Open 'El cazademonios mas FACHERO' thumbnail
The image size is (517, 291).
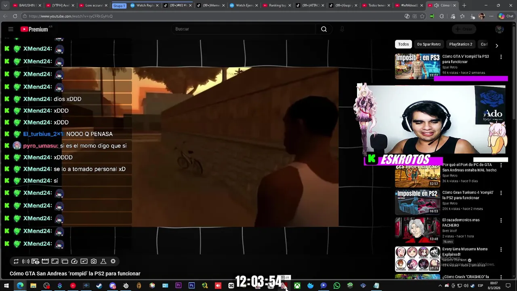[417, 230]
